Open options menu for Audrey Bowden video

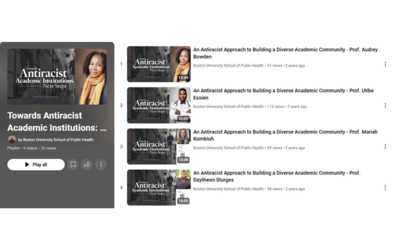tap(385, 64)
